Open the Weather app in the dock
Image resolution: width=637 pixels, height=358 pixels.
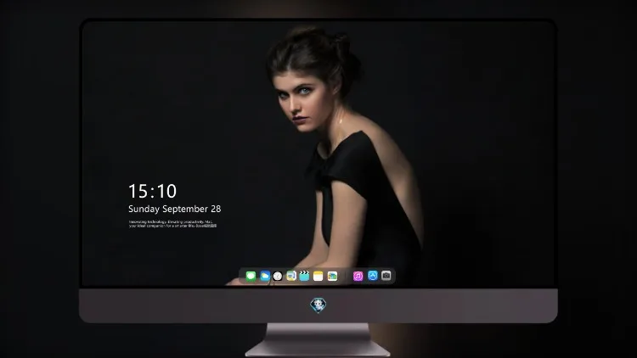tap(265, 276)
